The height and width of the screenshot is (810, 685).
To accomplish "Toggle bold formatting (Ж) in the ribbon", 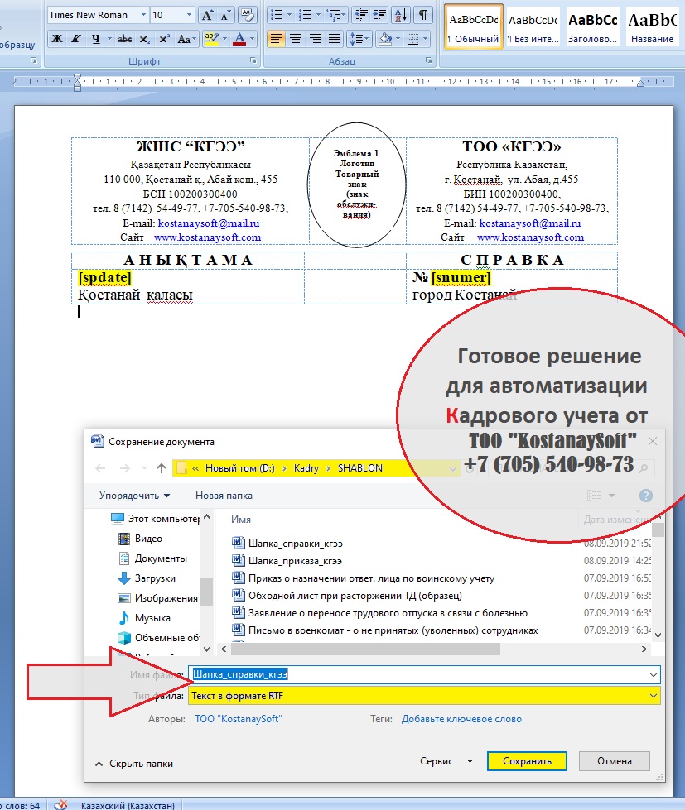I will tap(57, 39).
